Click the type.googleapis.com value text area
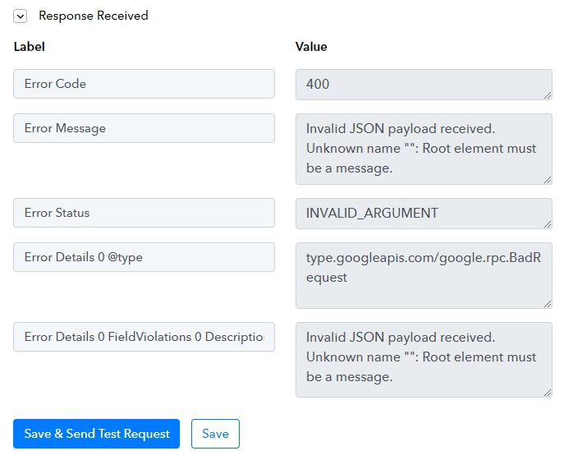The image size is (564, 451). click(424, 275)
